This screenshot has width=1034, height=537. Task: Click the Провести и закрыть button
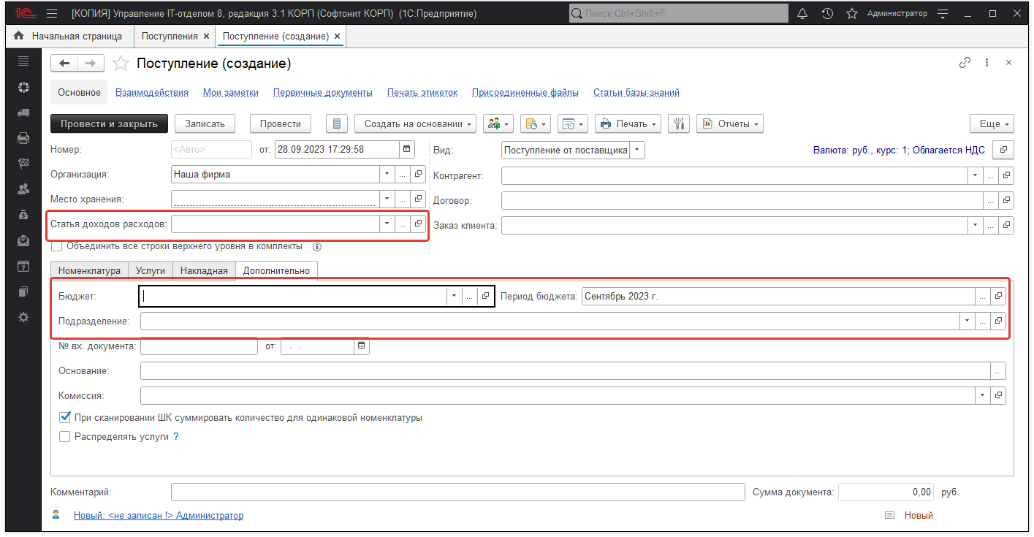[x=109, y=124]
